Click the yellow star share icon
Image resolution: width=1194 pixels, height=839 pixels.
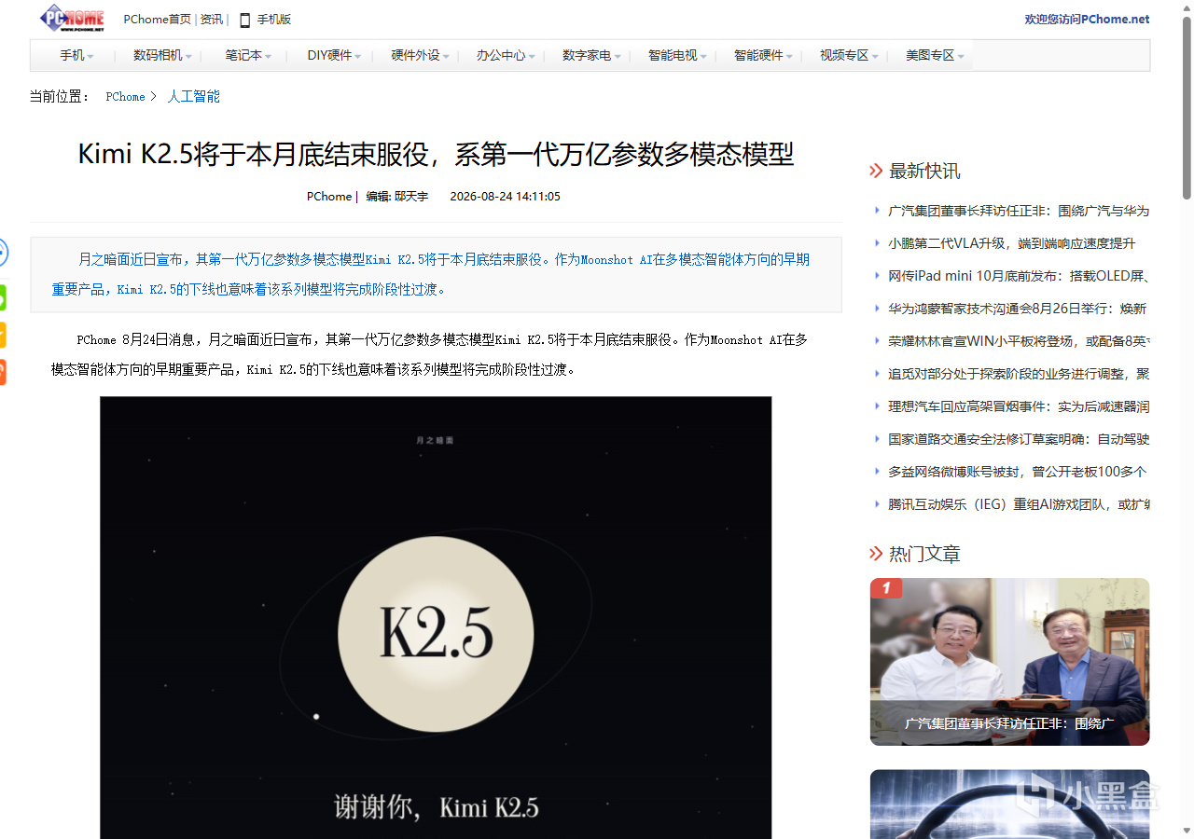(2, 335)
